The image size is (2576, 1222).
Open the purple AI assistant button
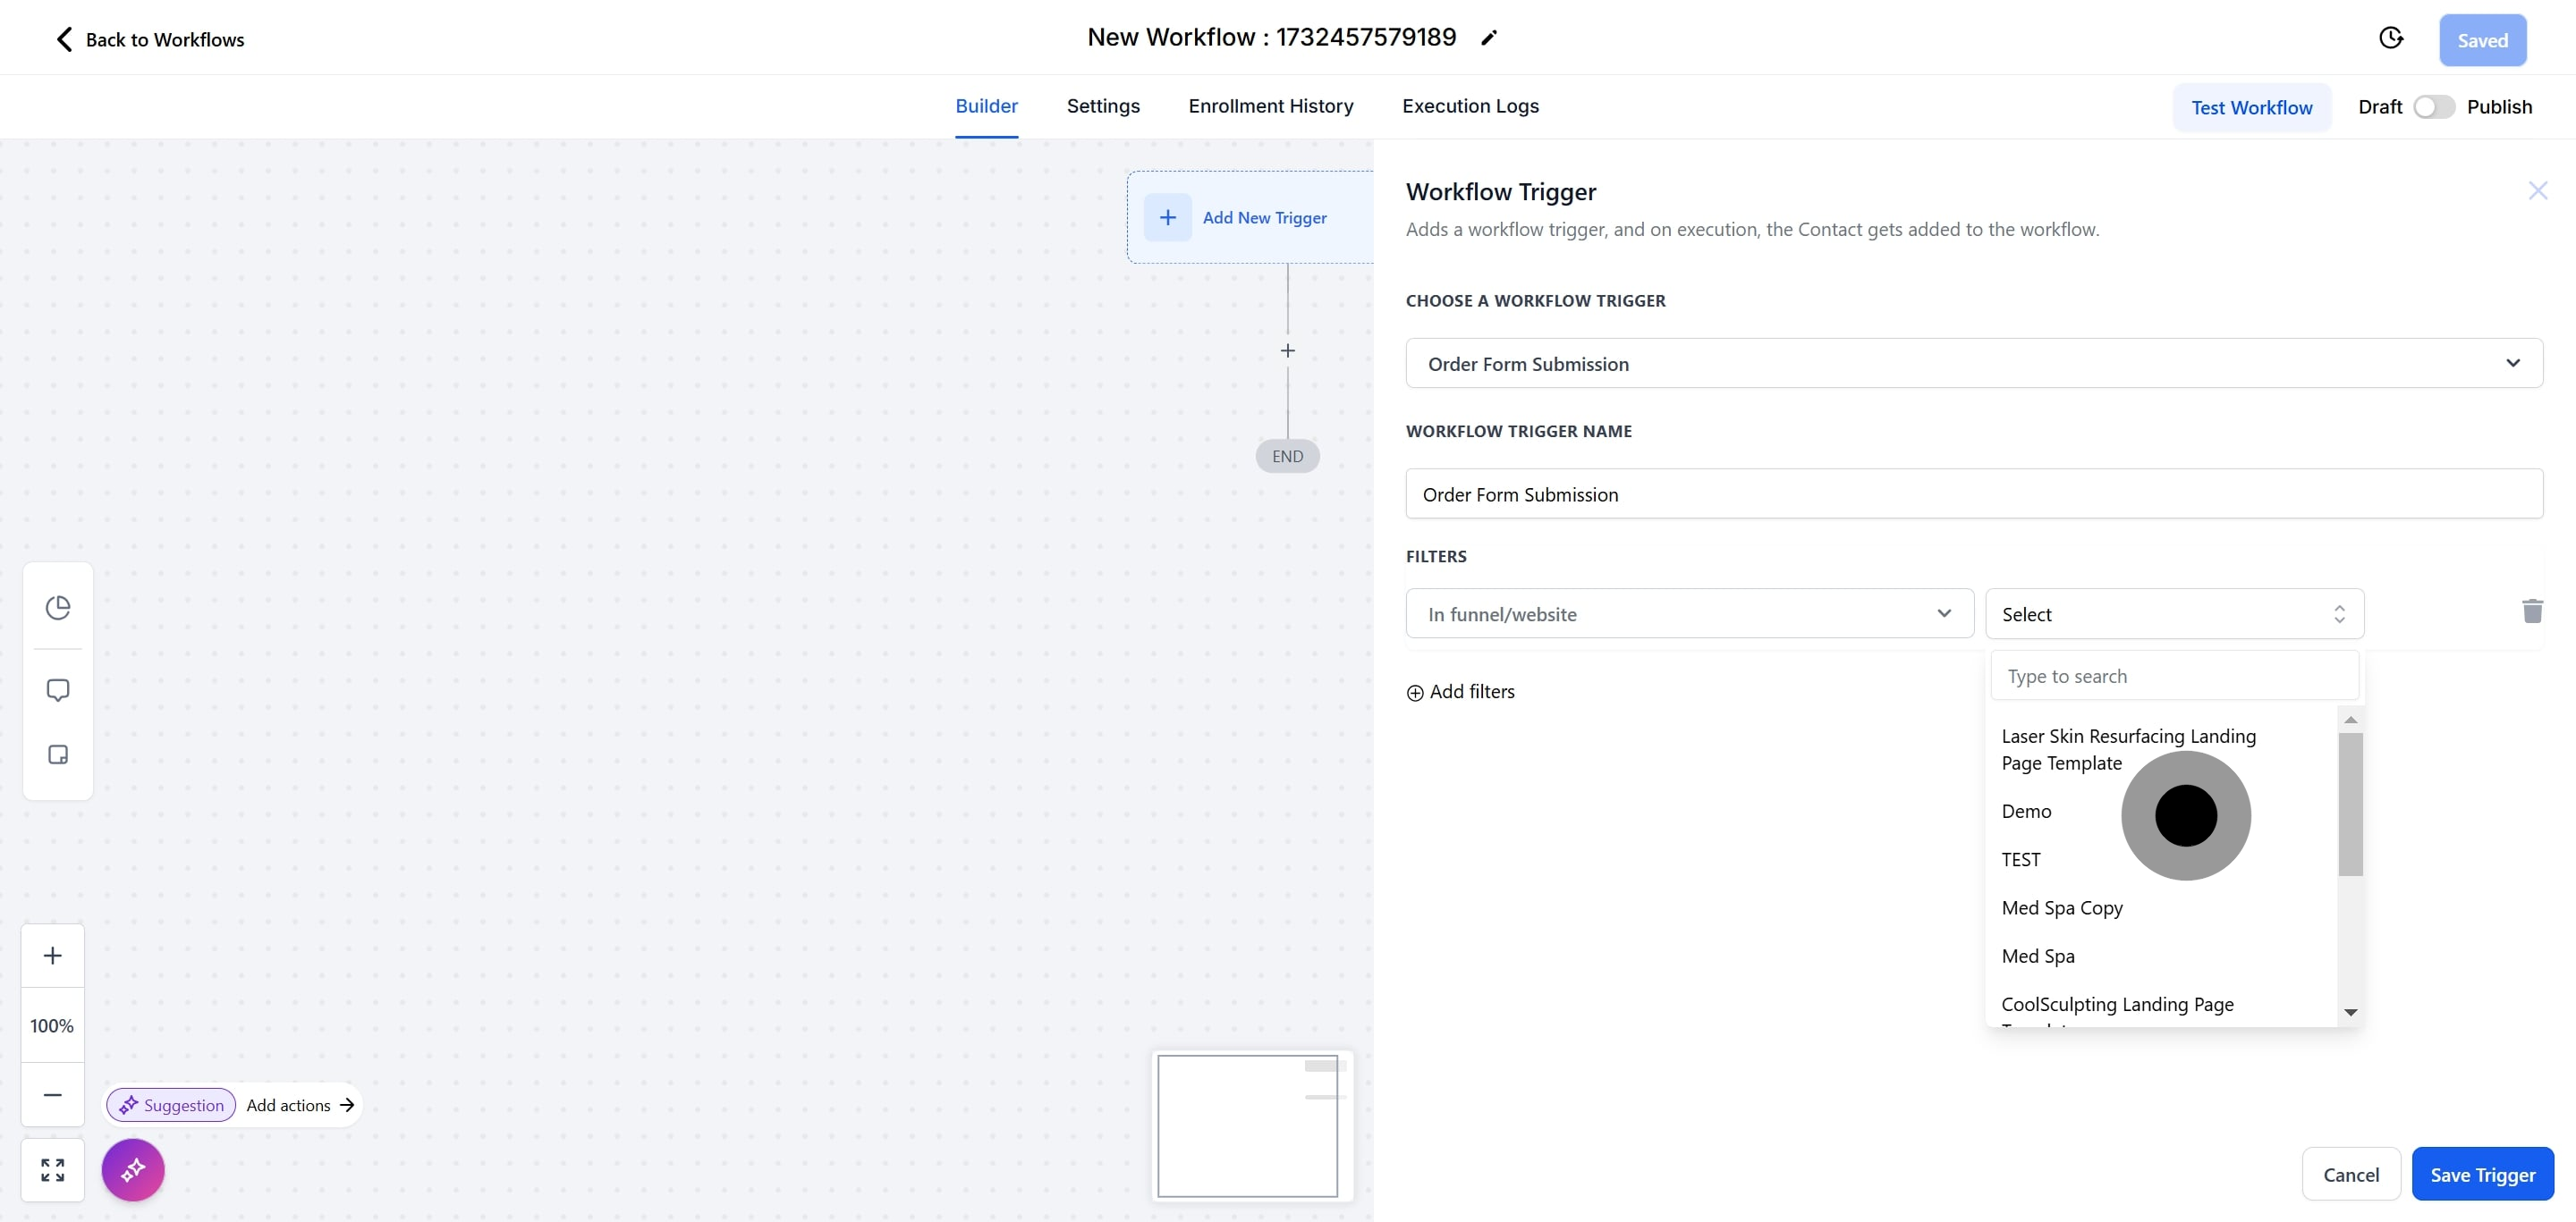click(133, 1170)
